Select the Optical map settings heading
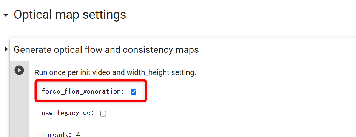Viewport: 356px width, 137px height. click(70, 14)
